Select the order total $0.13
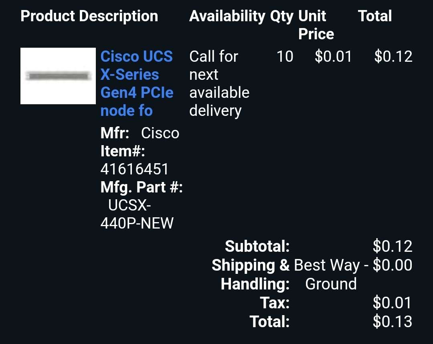The width and height of the screenshot is (433, 344). pos(393,322)
